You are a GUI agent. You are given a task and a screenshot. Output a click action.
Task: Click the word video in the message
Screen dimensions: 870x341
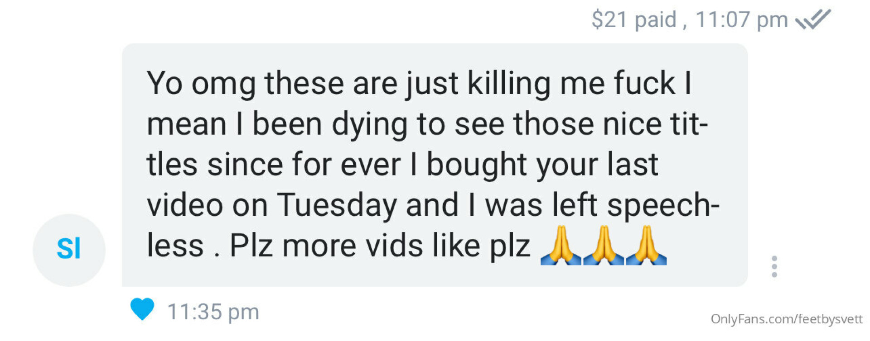[185, 205]
